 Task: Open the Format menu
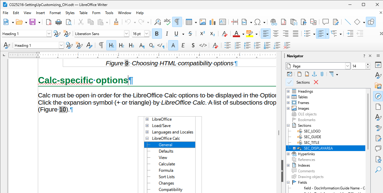pyautogui.click(x=55, y=13)
